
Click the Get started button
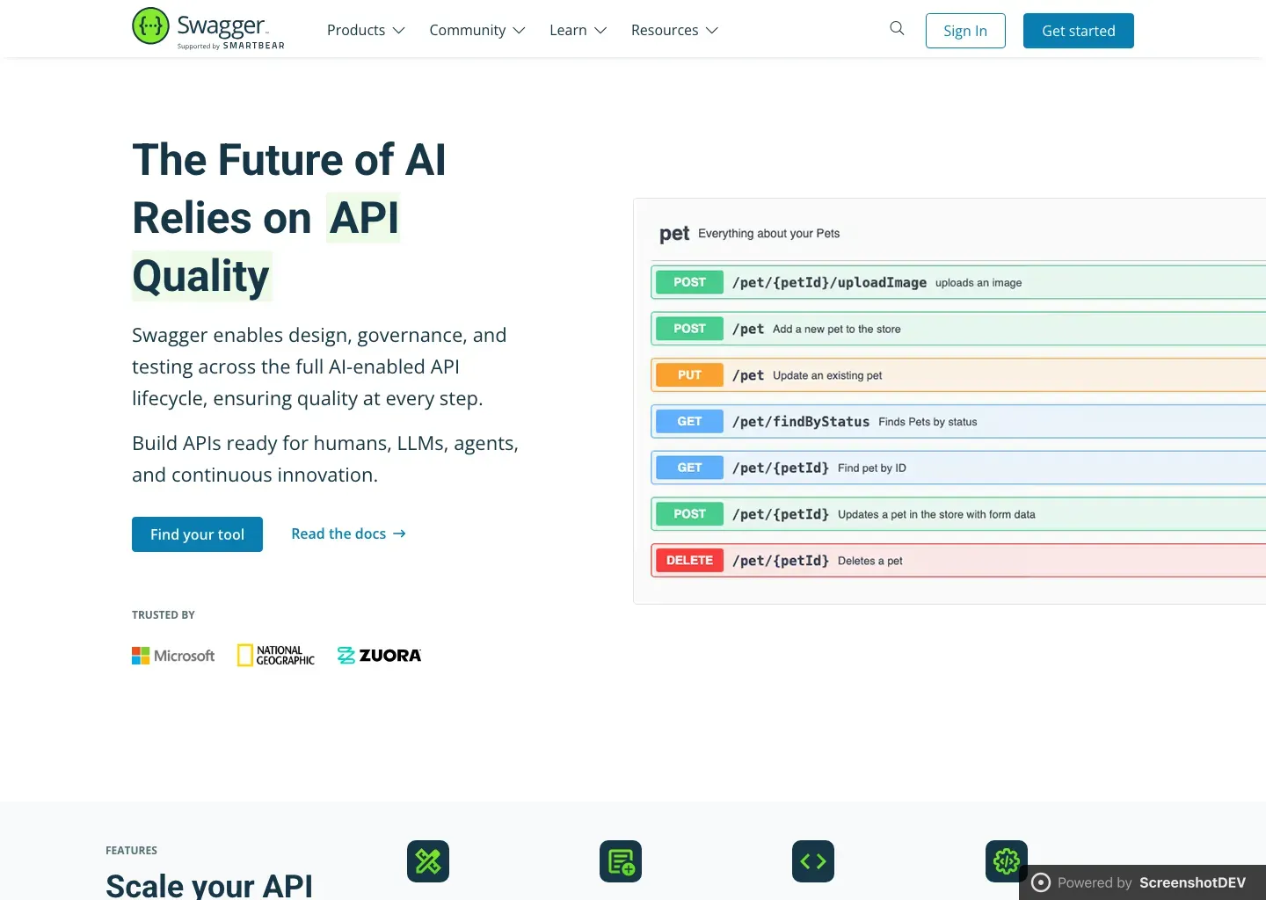coord(1079,31)
